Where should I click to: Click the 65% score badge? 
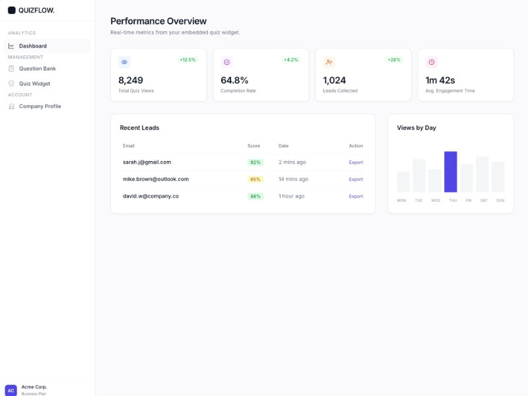point(255,180)
